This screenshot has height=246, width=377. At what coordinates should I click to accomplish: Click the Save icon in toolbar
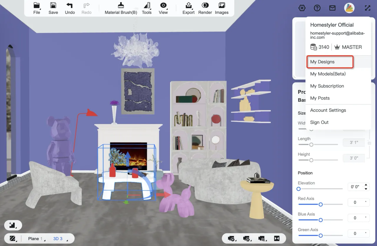point(53,8)
